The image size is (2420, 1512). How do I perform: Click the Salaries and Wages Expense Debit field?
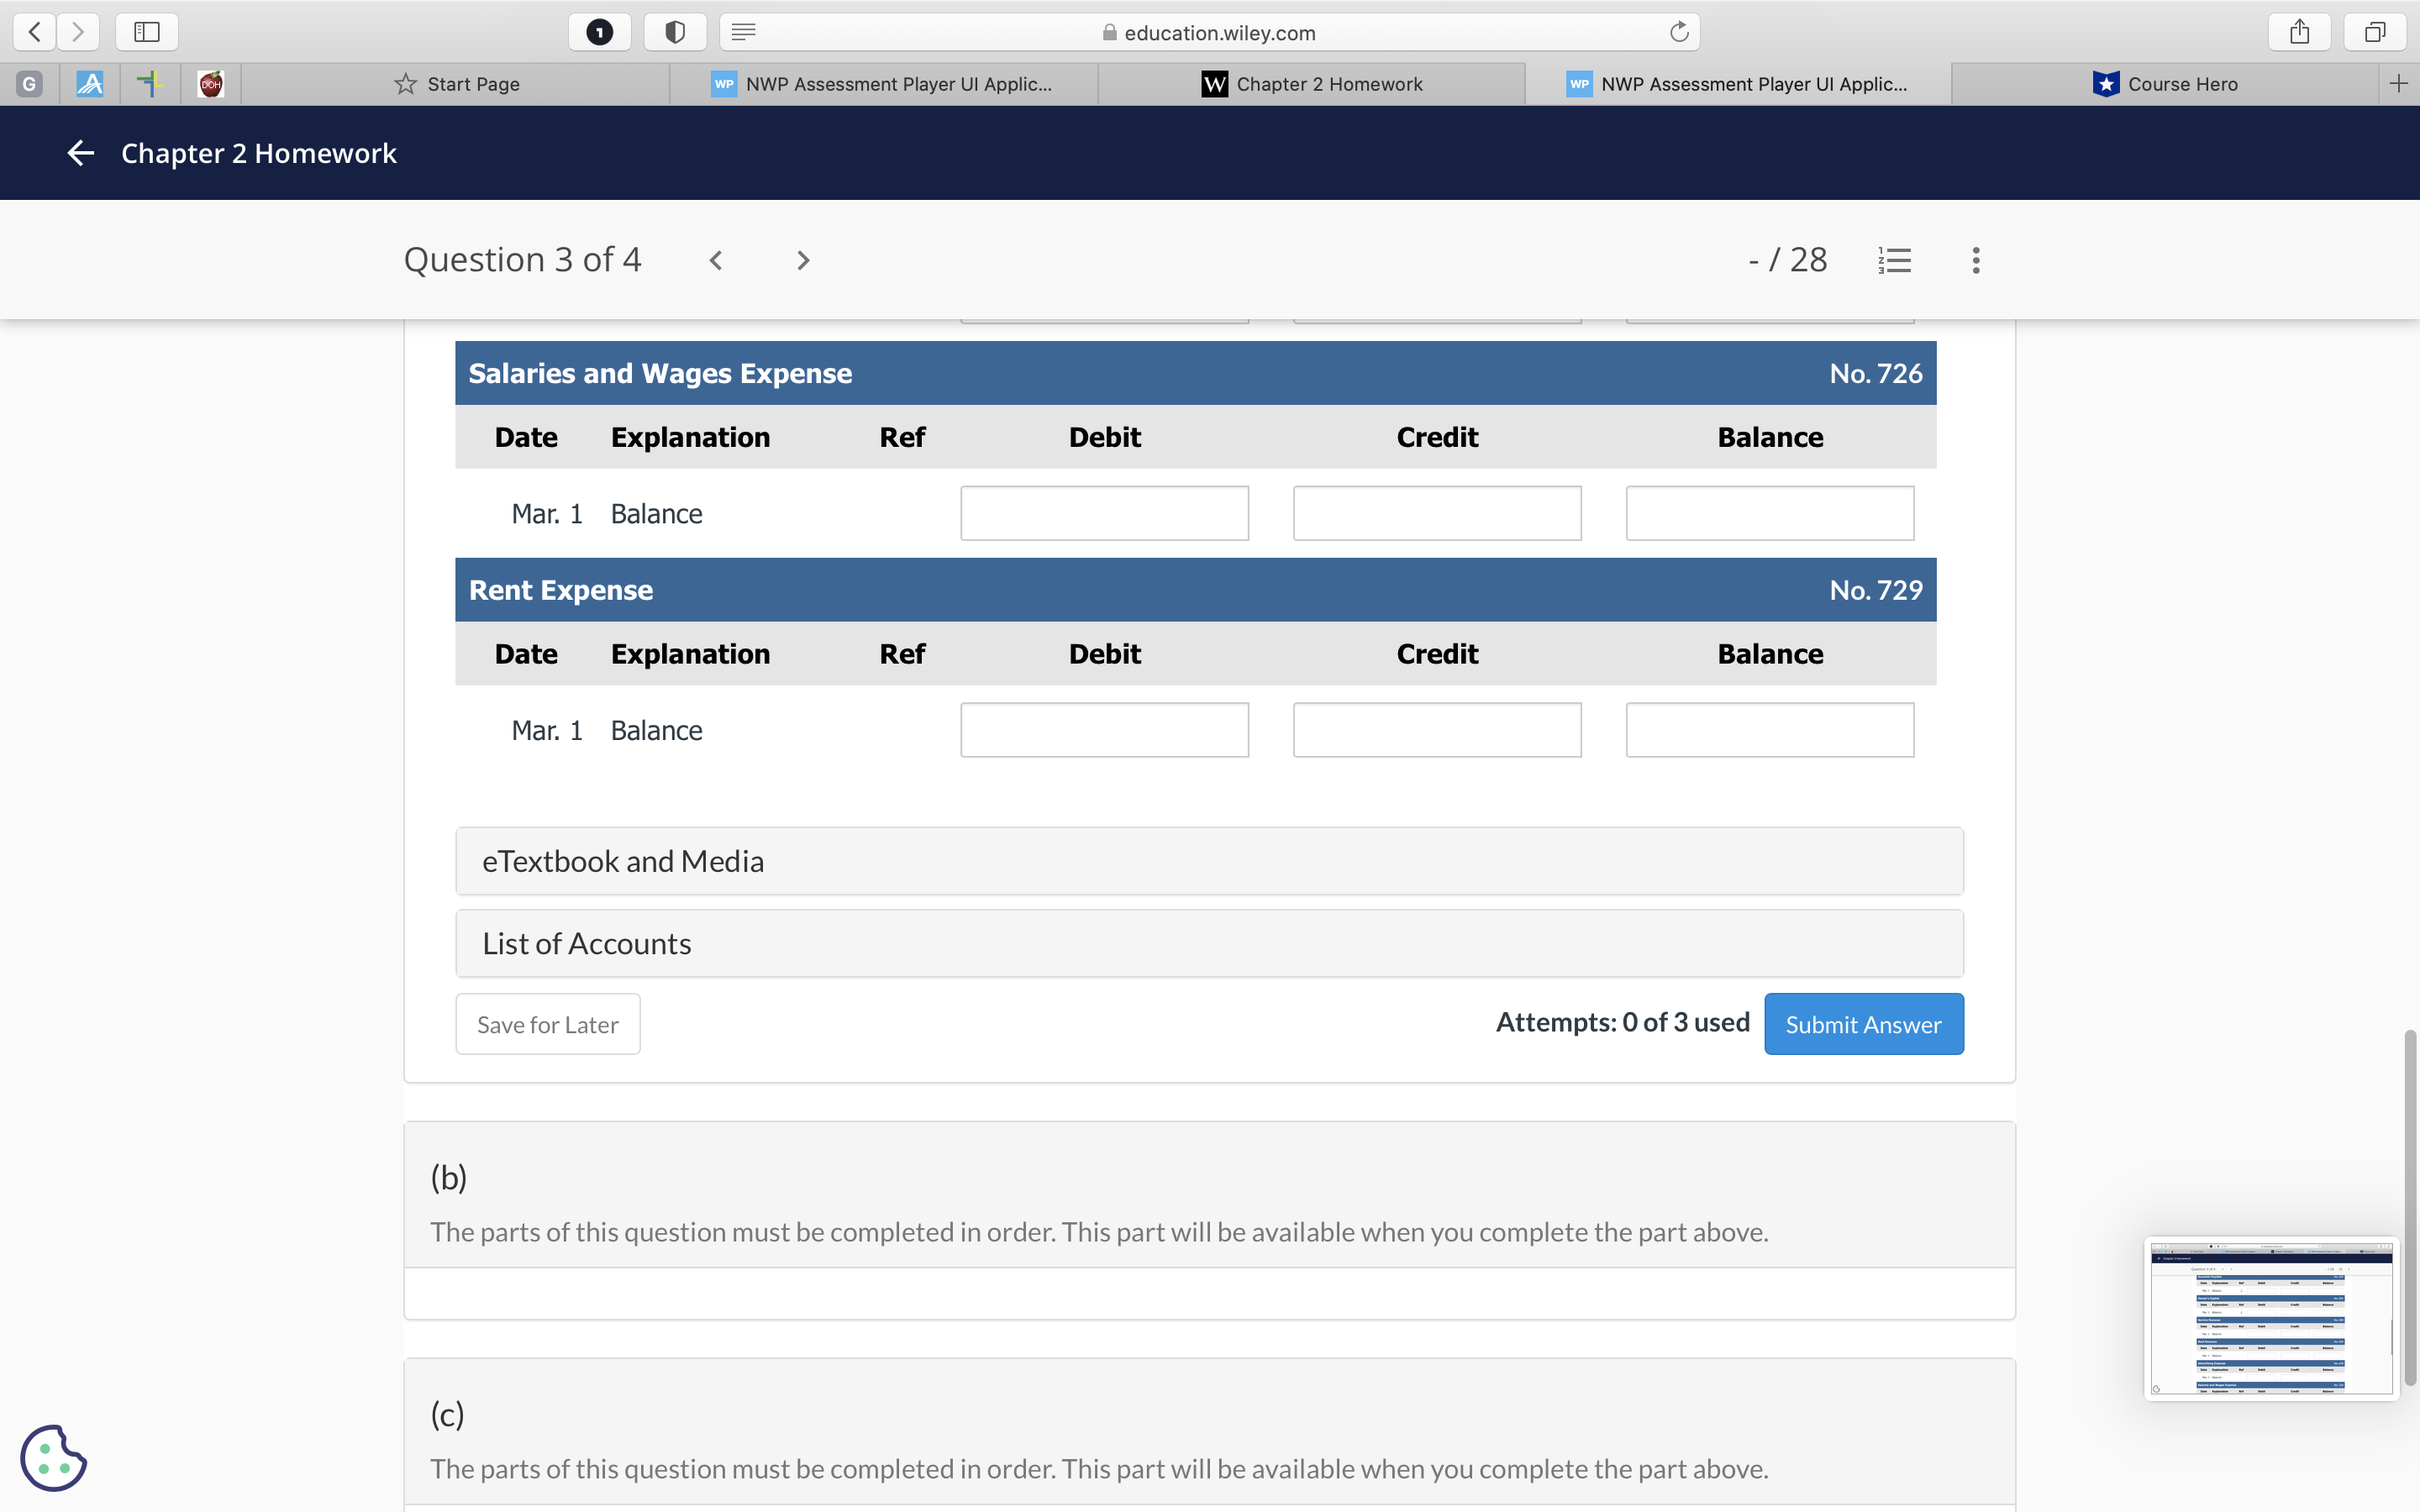1104,513
